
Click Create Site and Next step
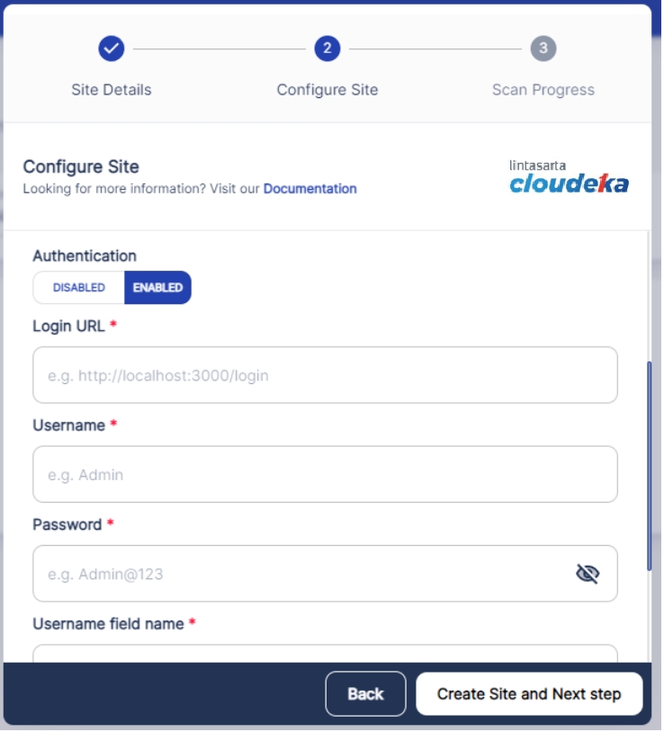[x=528, y=693]
